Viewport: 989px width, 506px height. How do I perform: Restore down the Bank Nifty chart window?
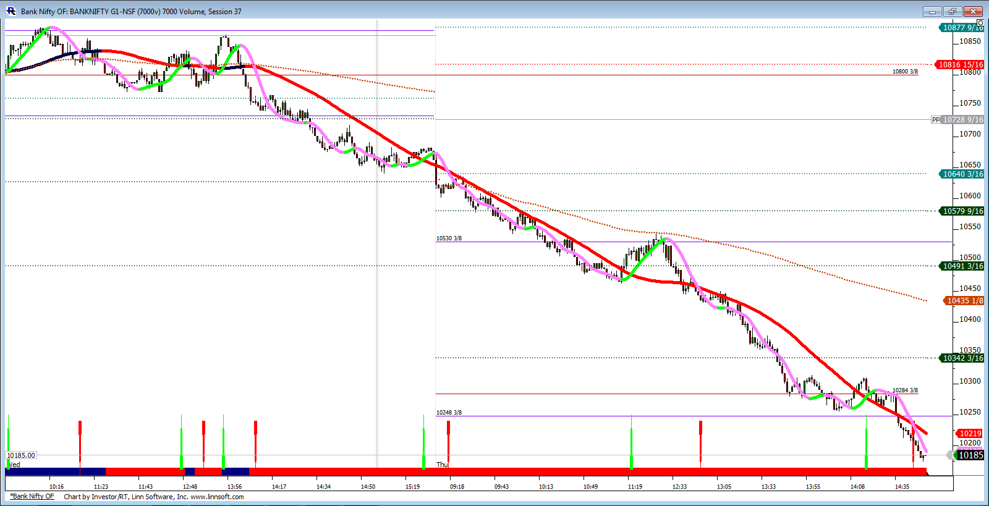click(x=952, y=11)
